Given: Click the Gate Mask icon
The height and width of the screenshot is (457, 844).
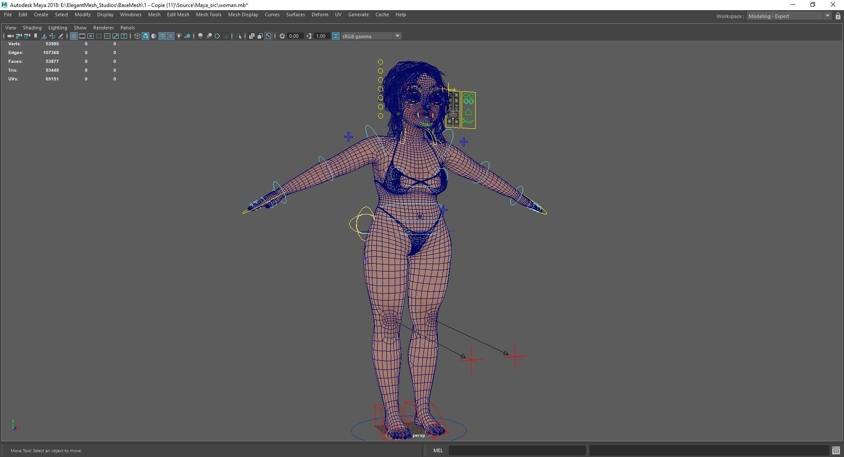Looking at the screenshot, I should [x=99, y=36].
